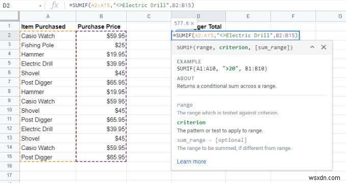Viewport: 346px width, 183px height.
Task: Open the Learn more link
Action: click(191, 161)
